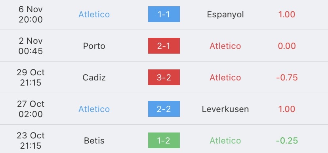This screenshot has width=328, height=153.
Task: Select Atletico in the 6 Nov row
Action: coord(94,14)
